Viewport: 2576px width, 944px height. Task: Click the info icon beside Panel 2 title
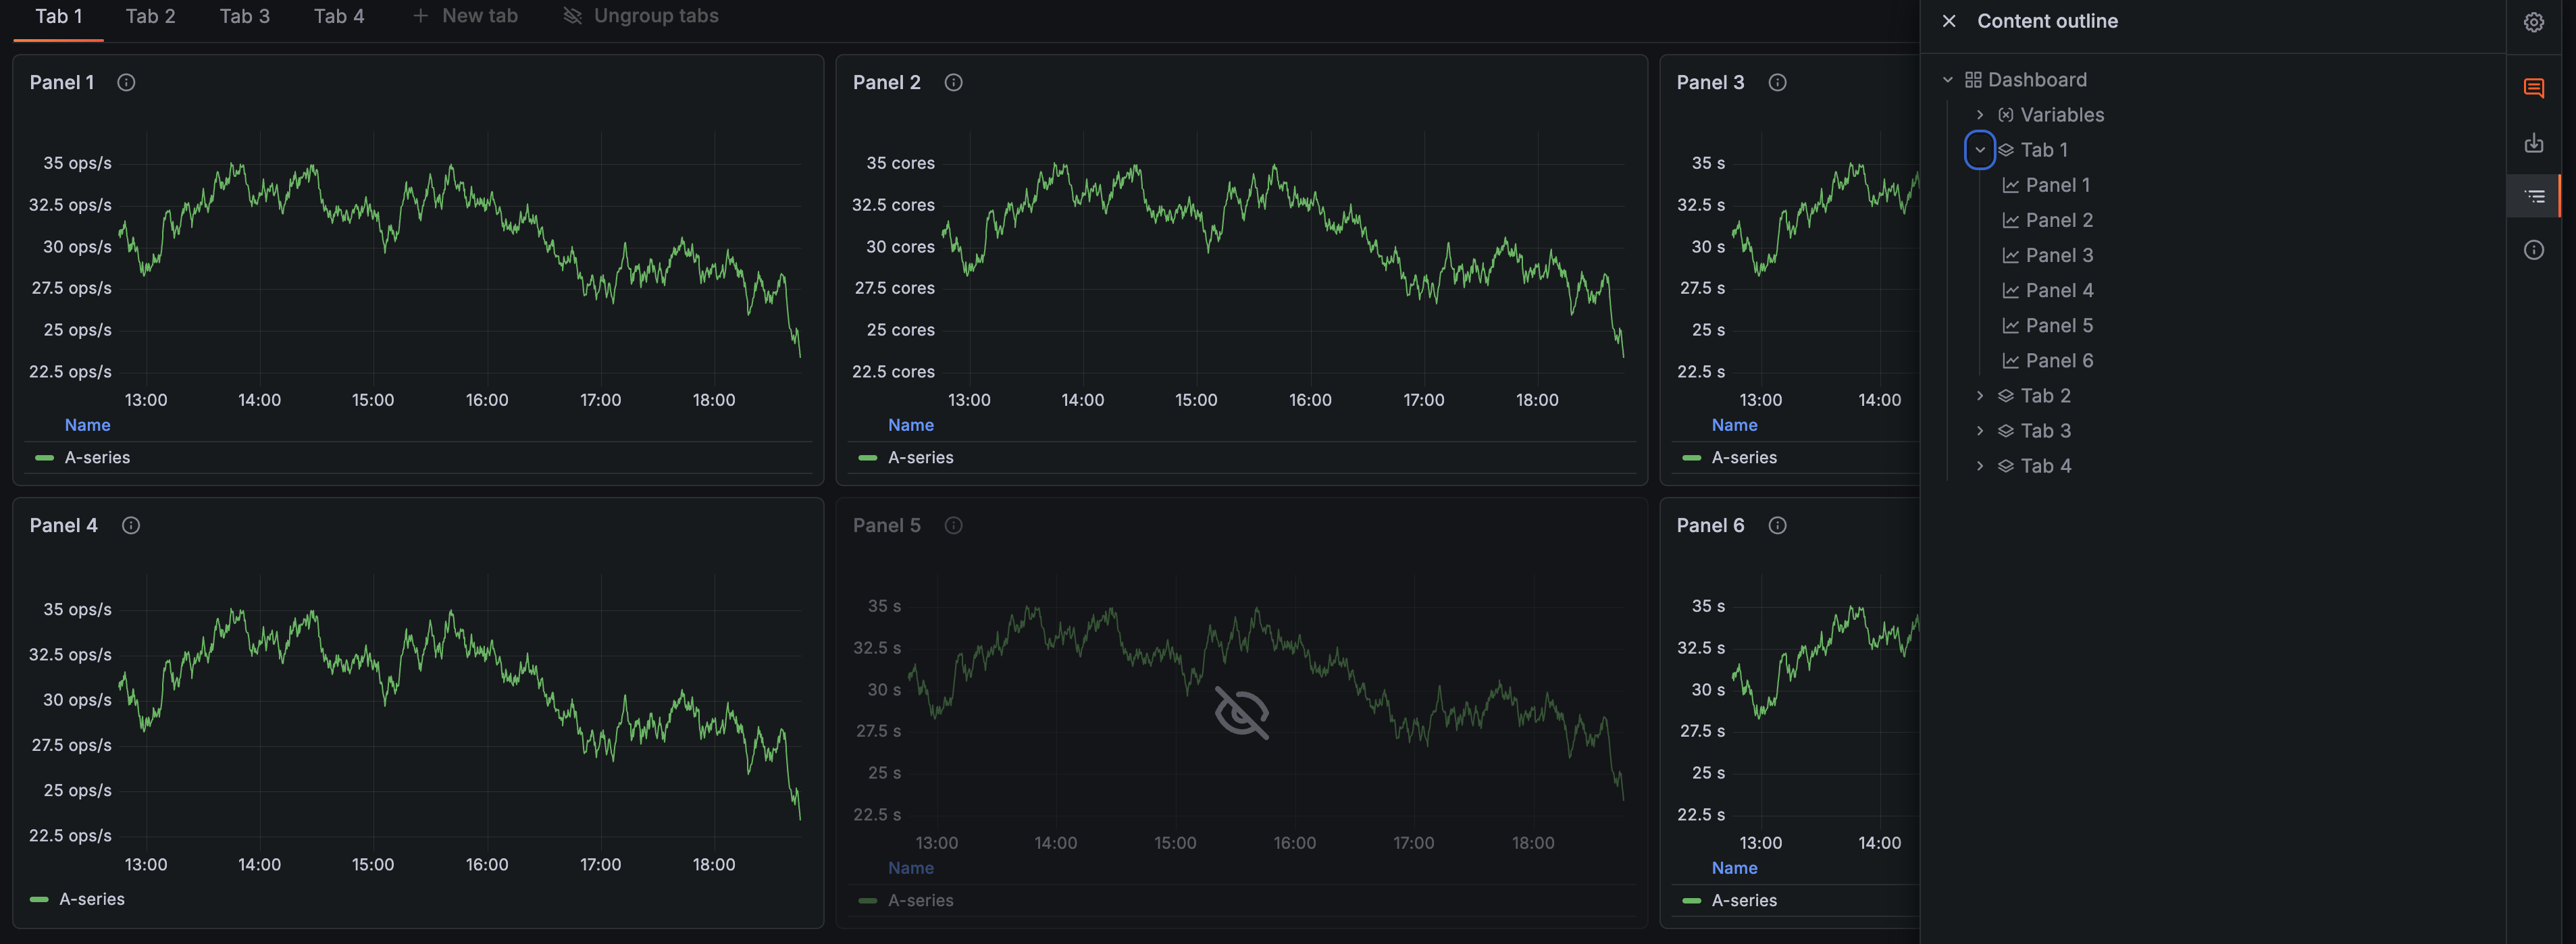pos(953,83)
